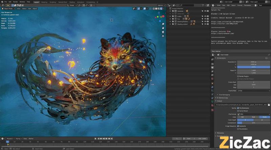Click the navigation axis gizmo in the viewport

click(159, 17)
